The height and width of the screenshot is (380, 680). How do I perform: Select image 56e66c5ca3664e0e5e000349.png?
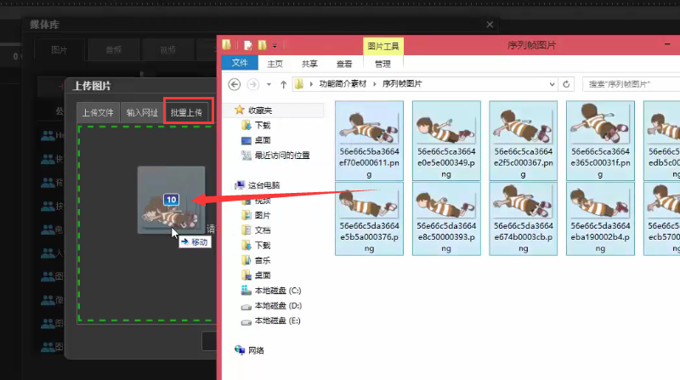[446, 140]
